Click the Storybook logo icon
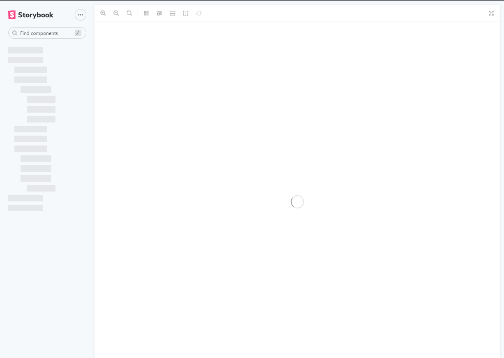Screen dimensions: 504x358 (12, 14)
